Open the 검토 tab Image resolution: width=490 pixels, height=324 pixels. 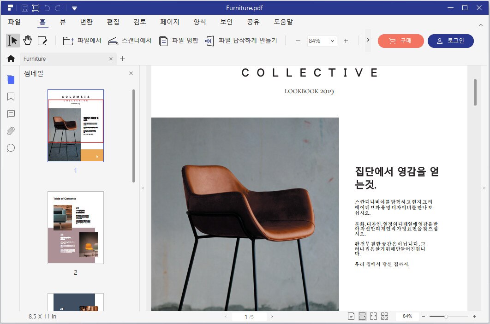[x=140, y=22]
